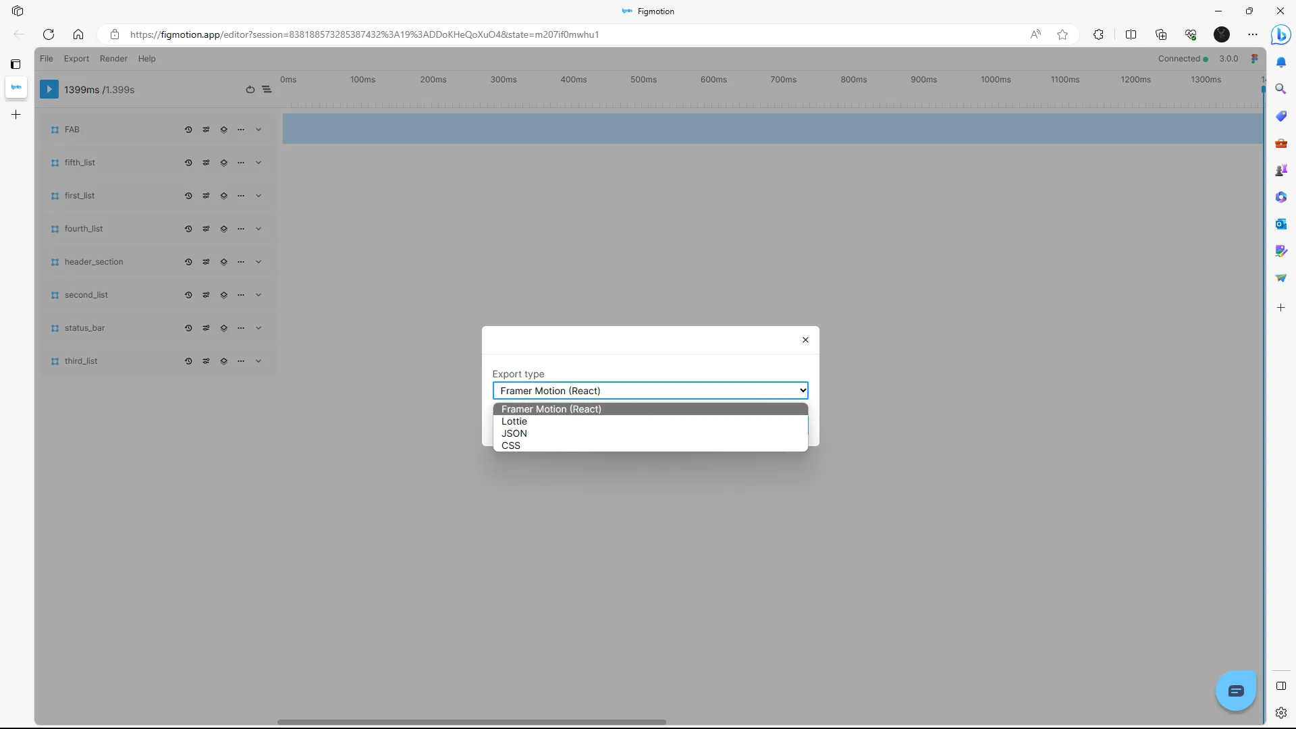The width and height of the screenshot is (1296, 729).
Task: Choose the CSS export option
Action: [x=511, y=446]
